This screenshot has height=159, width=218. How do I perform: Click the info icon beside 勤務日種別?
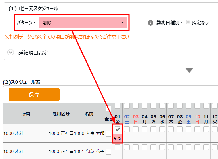151,23
